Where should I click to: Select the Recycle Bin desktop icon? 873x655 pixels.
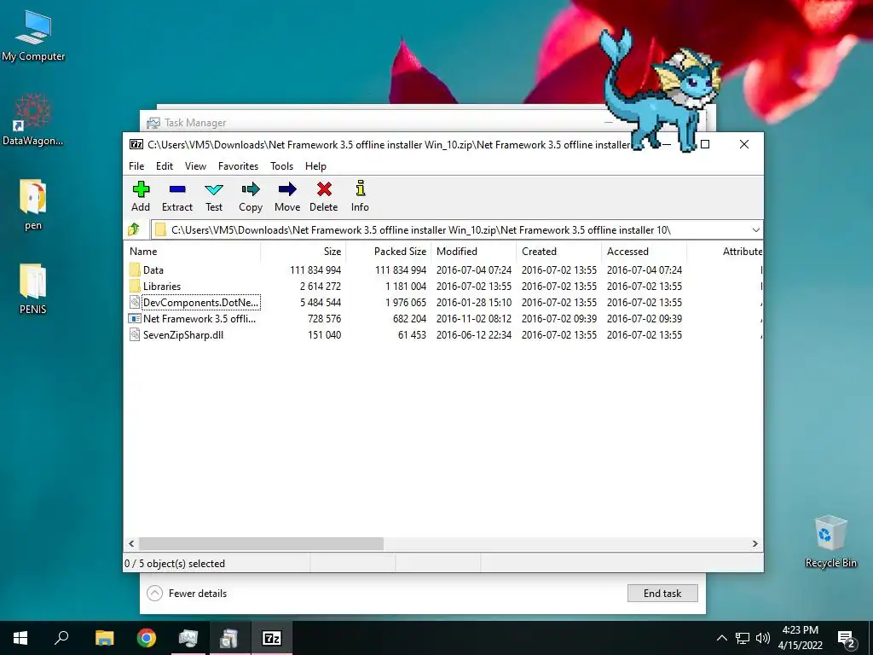[830, 542]
